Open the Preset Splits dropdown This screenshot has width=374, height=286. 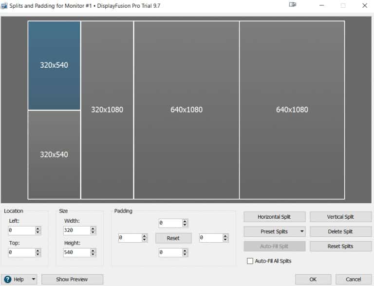(x=274, y=231)
